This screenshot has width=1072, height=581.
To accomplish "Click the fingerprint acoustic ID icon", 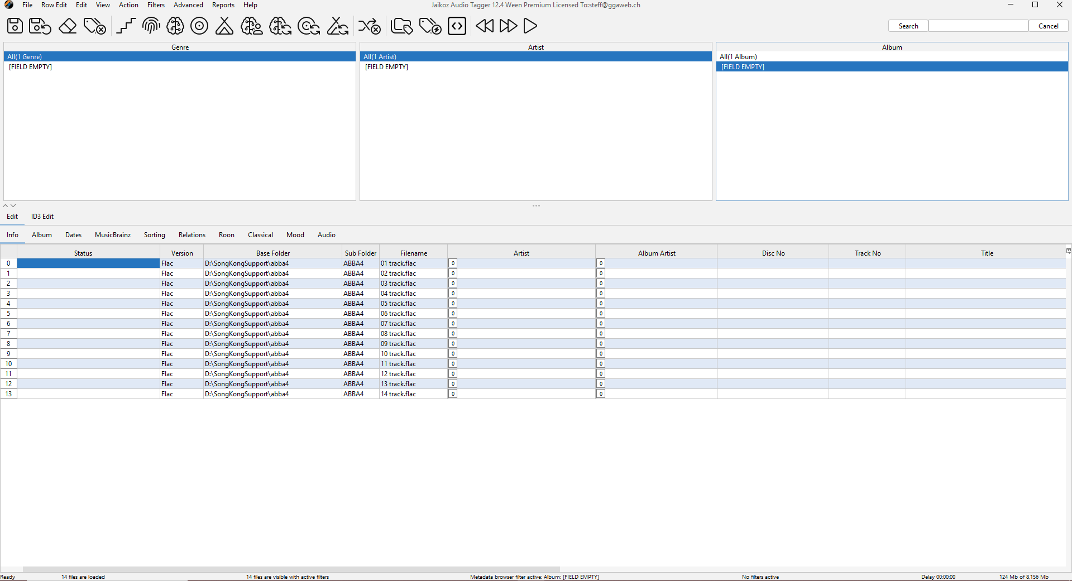I will (x=151, y=26).
